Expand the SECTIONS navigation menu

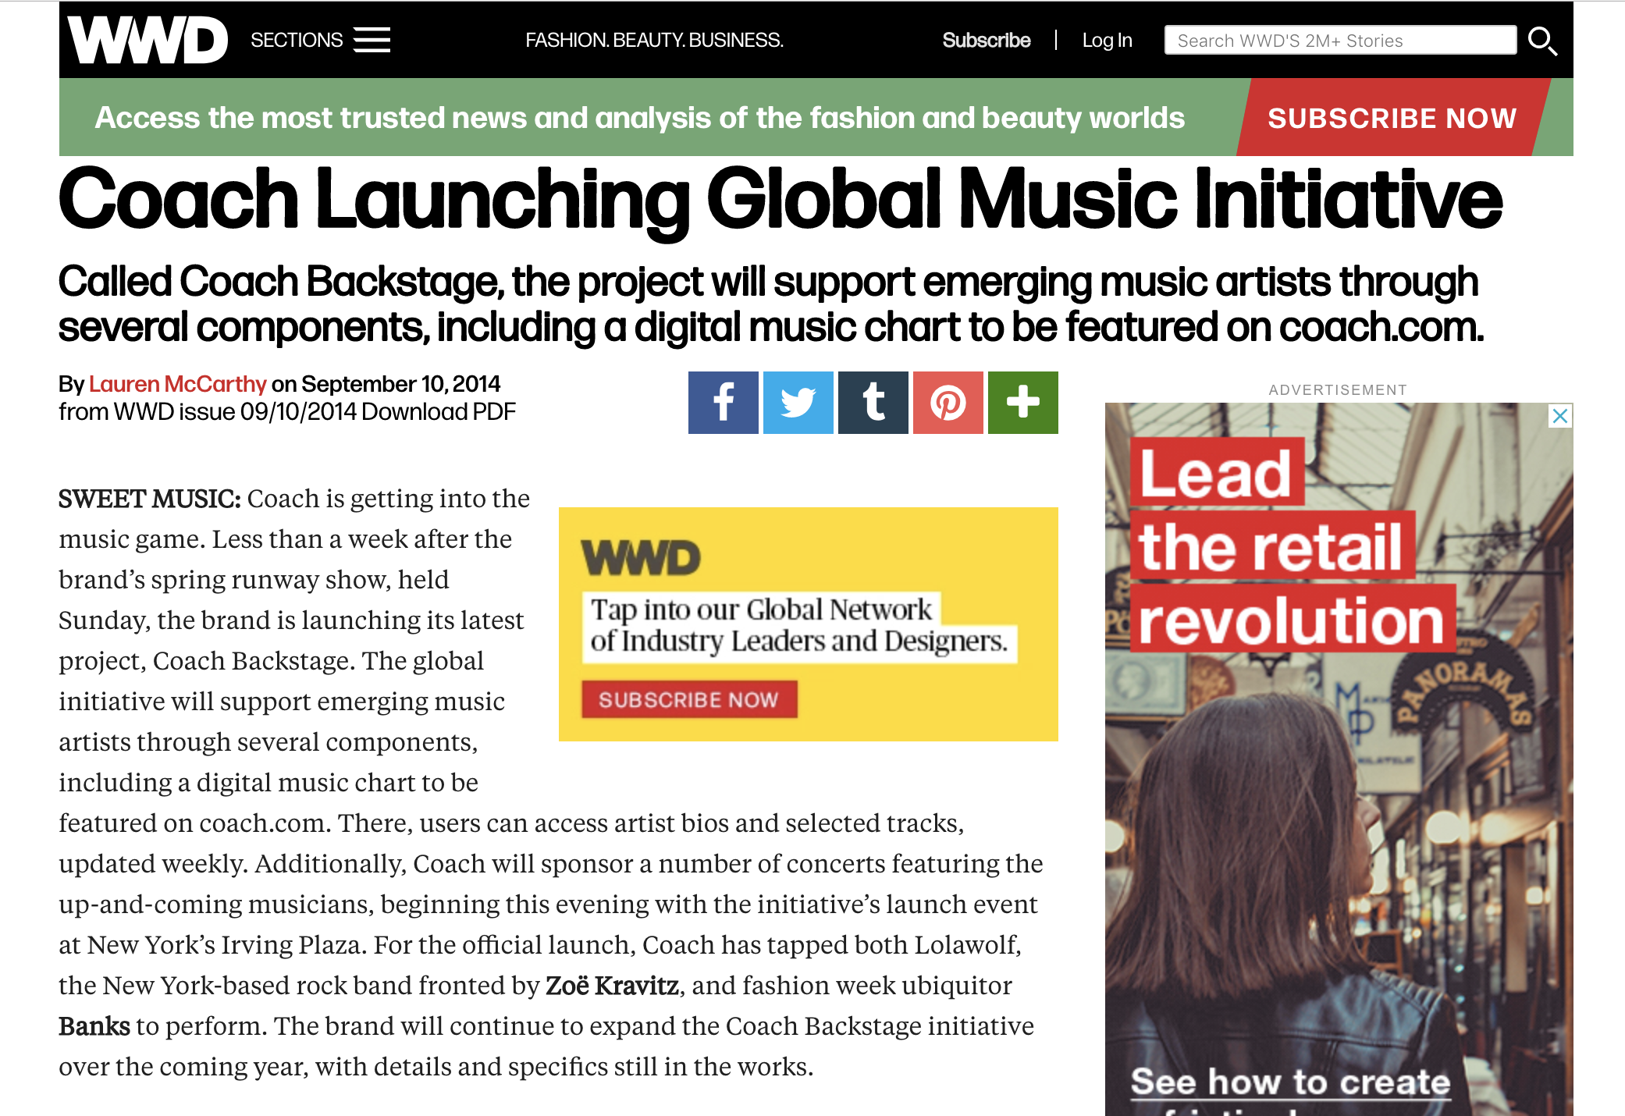[x=298, y=39]
